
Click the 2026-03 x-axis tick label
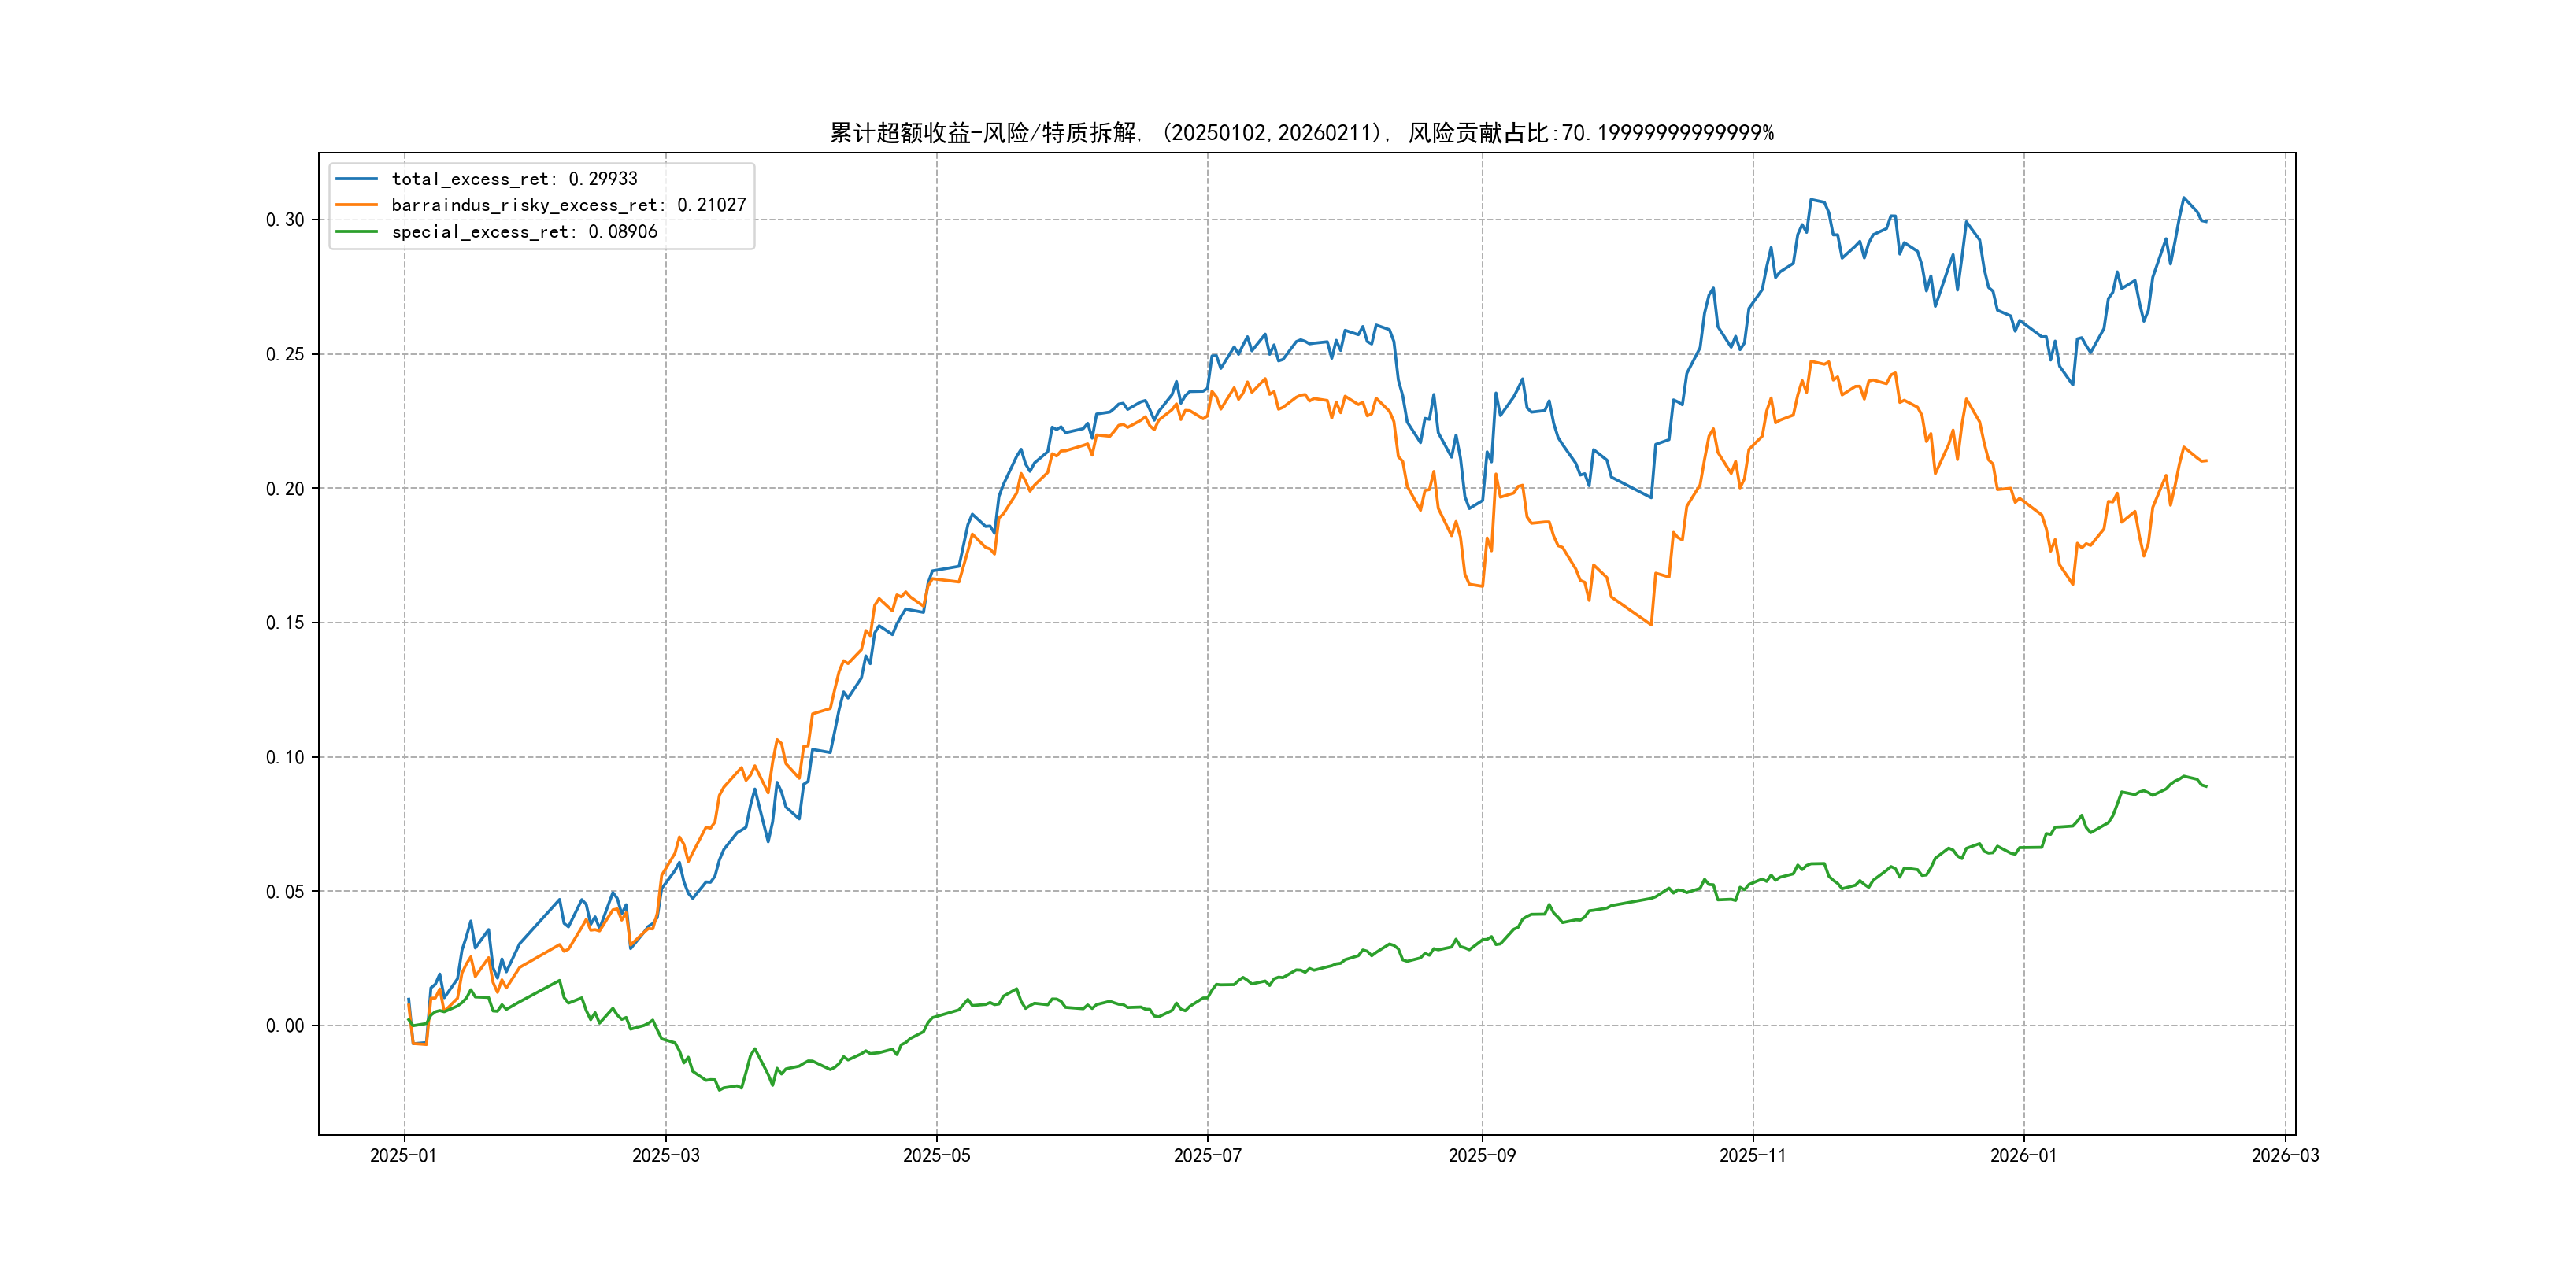point(2285,1155)
